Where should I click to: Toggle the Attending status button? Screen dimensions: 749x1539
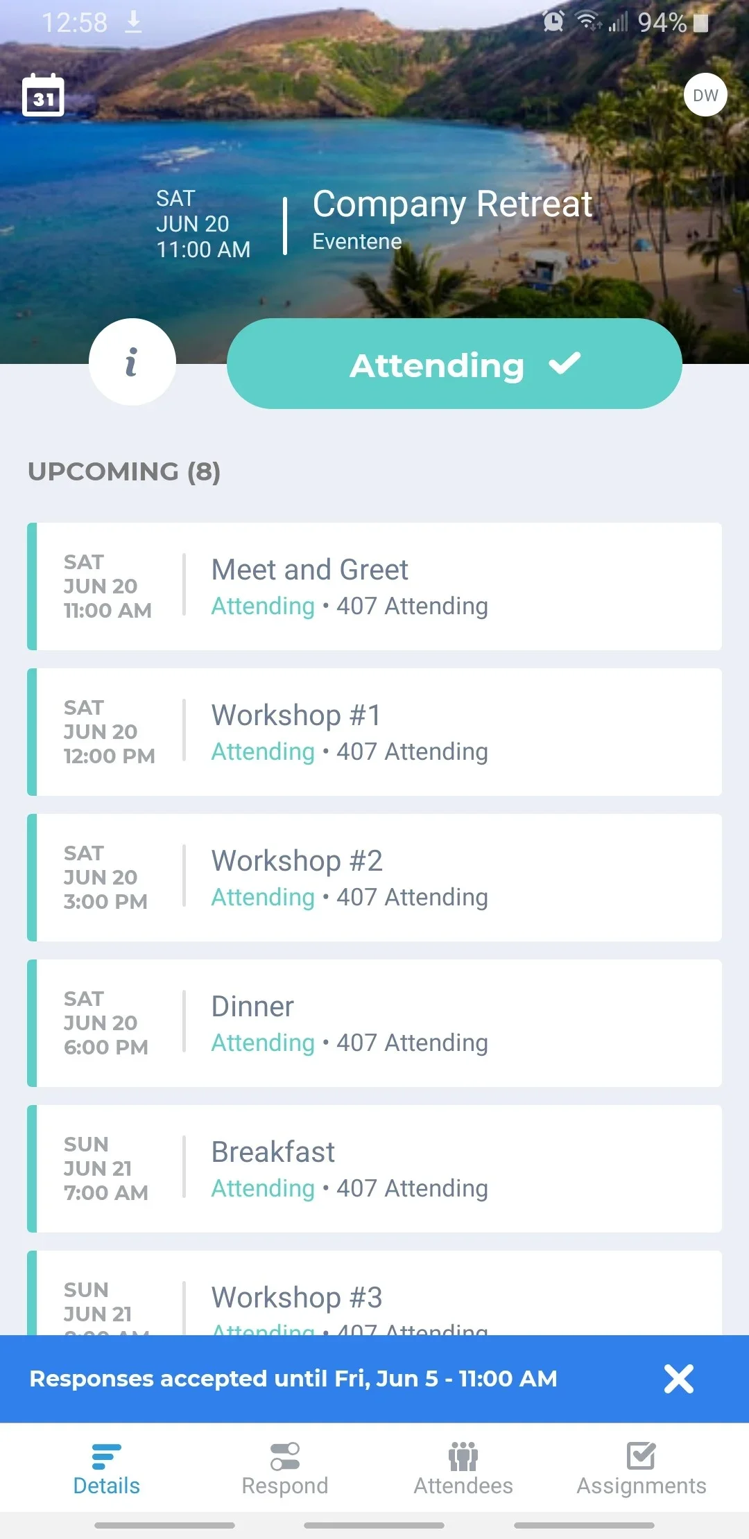click(x=454, y=364)
